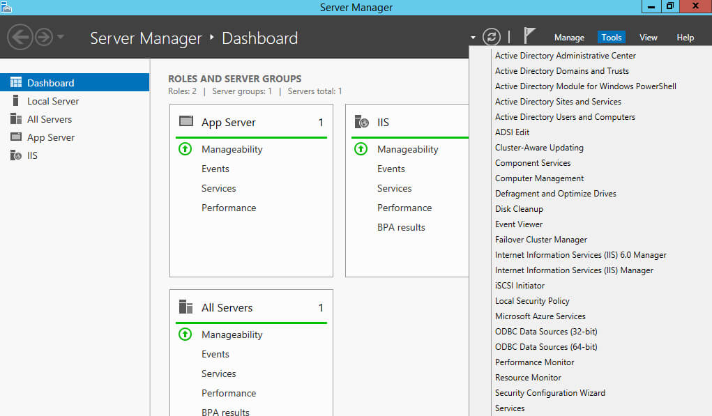Click App Server tile green manageability icon

pyautogui.click(x=185, y=149)
